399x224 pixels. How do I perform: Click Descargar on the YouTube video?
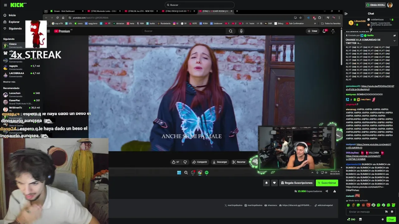click(x=220, y=162)
